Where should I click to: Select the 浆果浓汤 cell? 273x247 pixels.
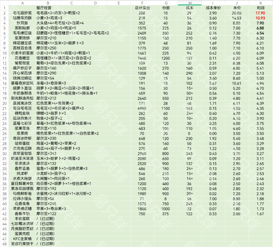pos(22,164)
